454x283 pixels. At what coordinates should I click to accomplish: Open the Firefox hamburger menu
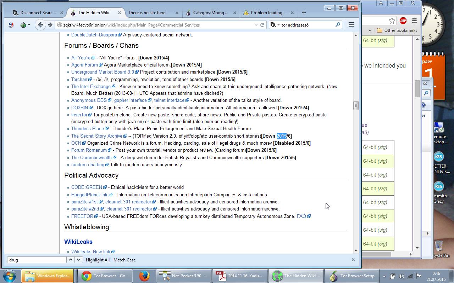[x=351, y=25]
